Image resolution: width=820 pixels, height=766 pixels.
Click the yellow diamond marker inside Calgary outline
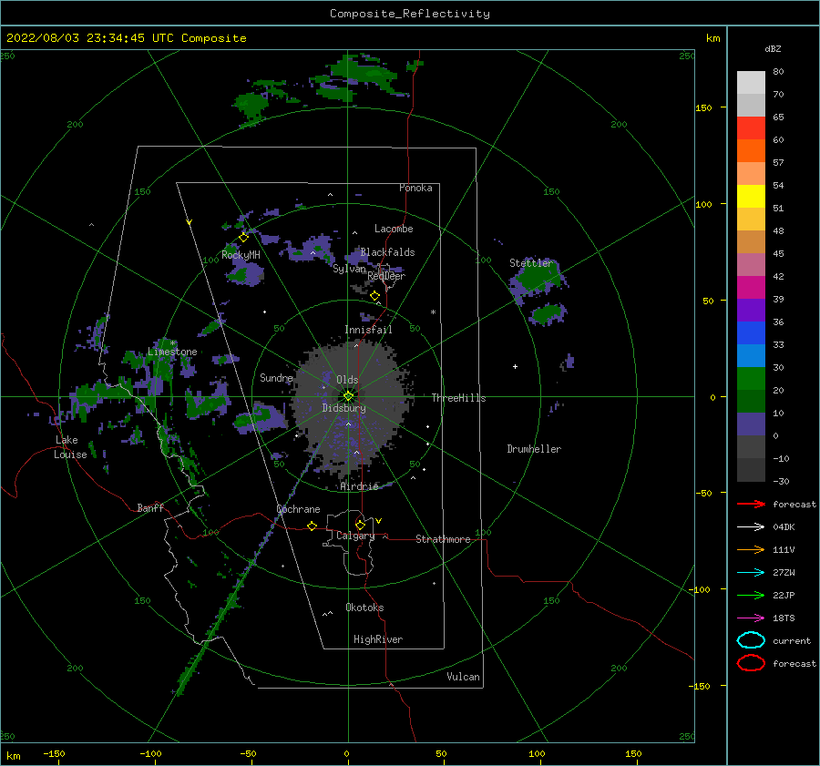[360, 525]
